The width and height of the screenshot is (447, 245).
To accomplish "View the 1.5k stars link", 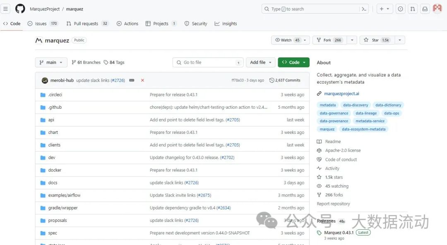I will pos(334,177).
